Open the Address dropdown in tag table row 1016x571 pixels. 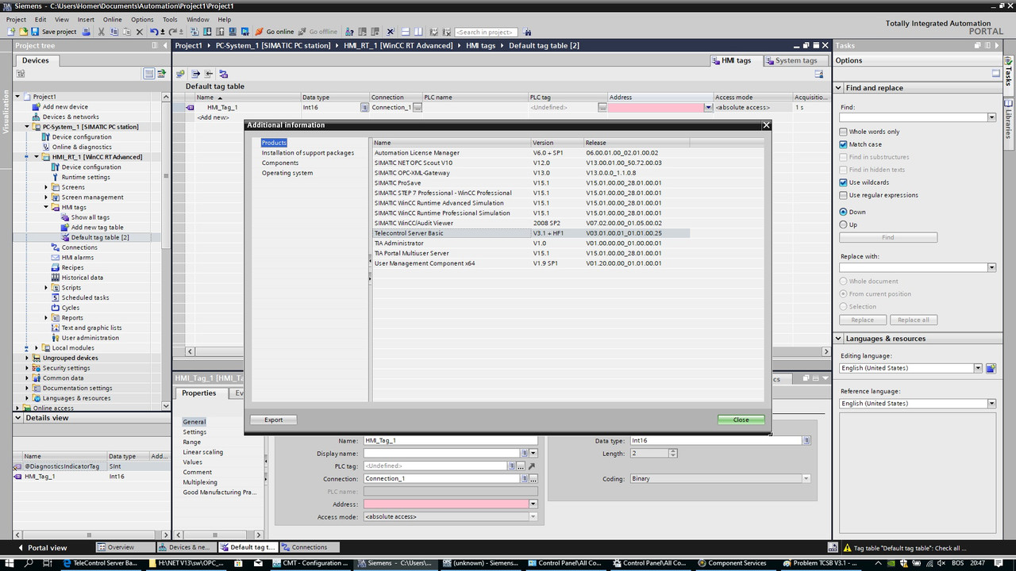pos(708,107)
